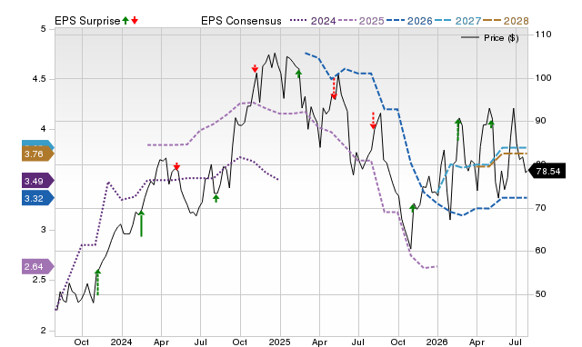Click the 3 label on the left EPS axis

(x=44, y=230)
